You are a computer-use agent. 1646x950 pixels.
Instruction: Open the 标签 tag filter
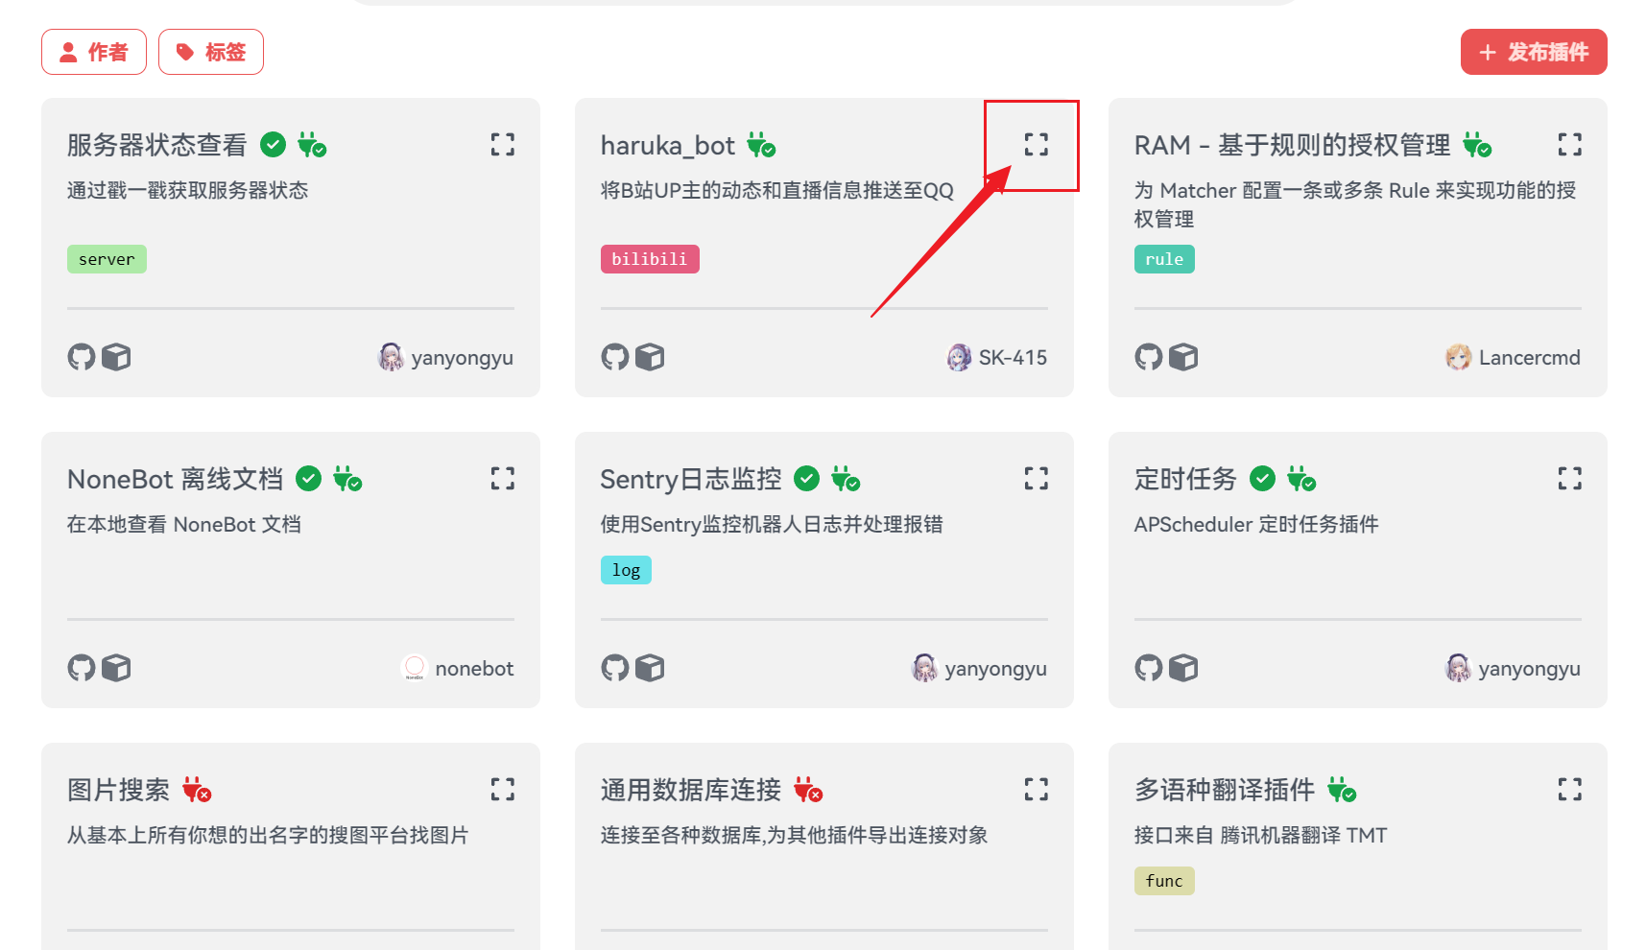click(x=211, y=52)
